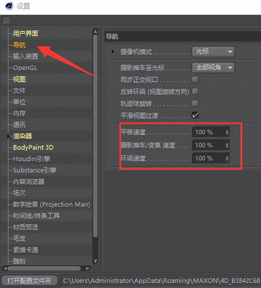Click 平移速度 stepper arrows
Image resolution: width=261 pixels, height=288 pixels.
click(227, 132)
